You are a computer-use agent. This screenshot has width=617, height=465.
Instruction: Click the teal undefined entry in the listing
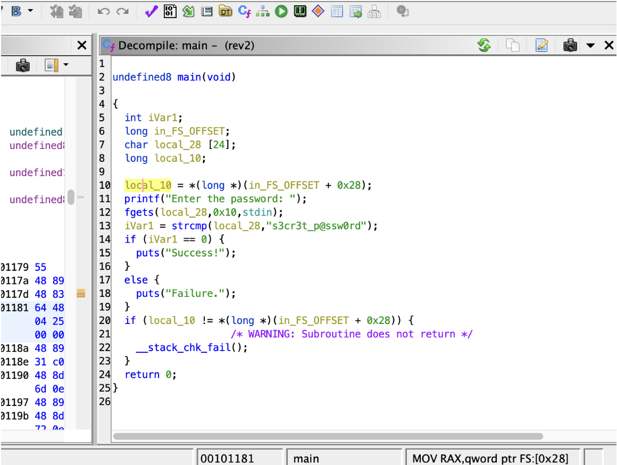(x=36, y=131)
